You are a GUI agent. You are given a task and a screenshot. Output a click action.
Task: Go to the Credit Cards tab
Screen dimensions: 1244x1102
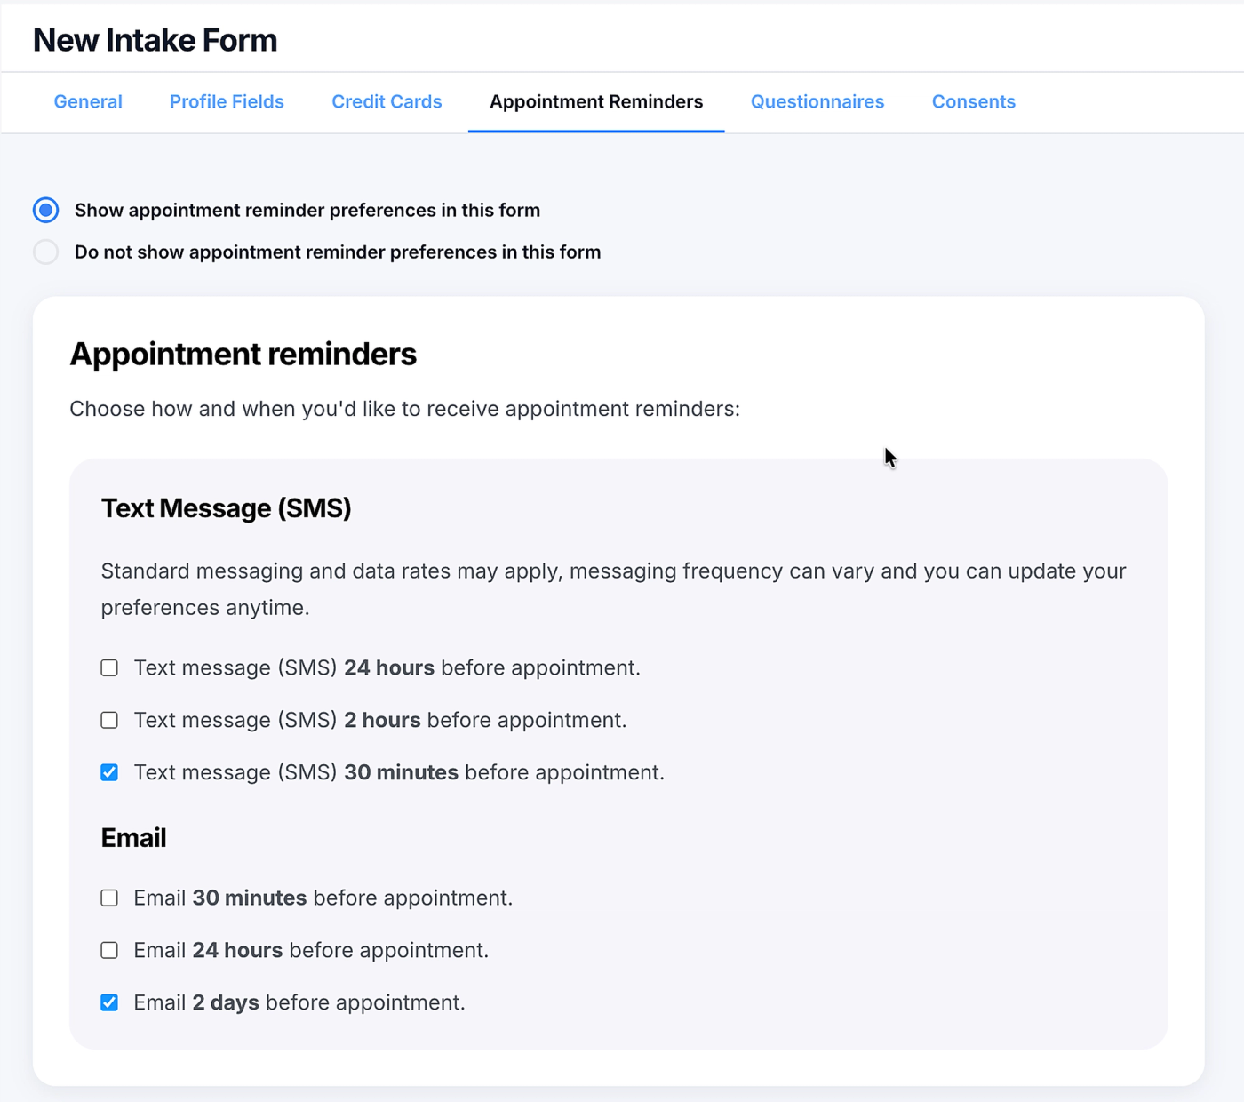pyautogui.click(x=387, y=102)
